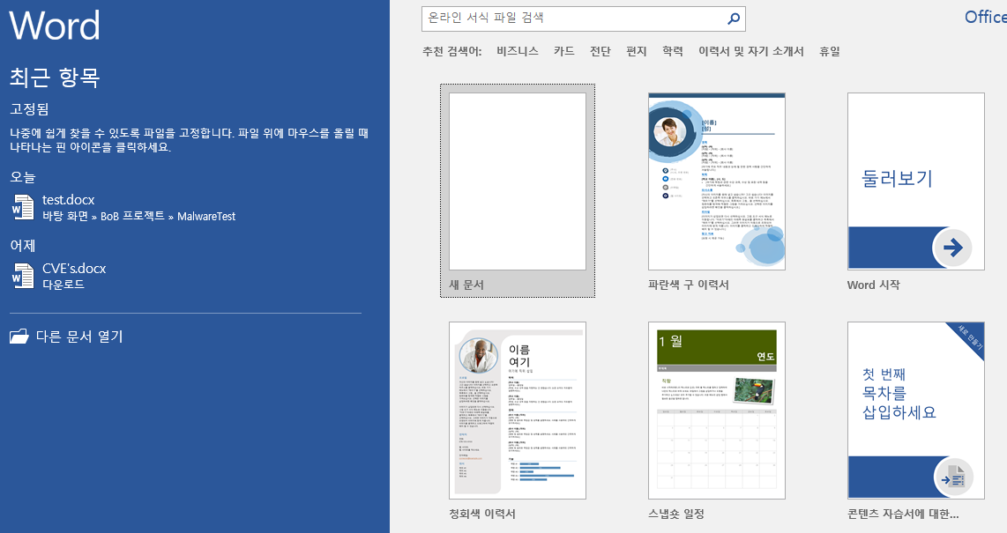The image size is (1007, 533).
Task: Search suggested term 비즈니스
Action: tap(517, 51)
